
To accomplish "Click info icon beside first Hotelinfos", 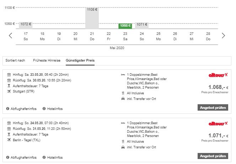I will [x=44, y=109].
